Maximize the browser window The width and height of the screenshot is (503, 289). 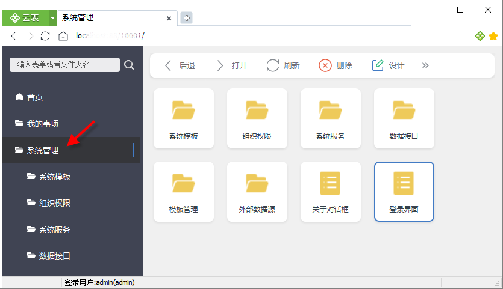[x=460, y=10]
